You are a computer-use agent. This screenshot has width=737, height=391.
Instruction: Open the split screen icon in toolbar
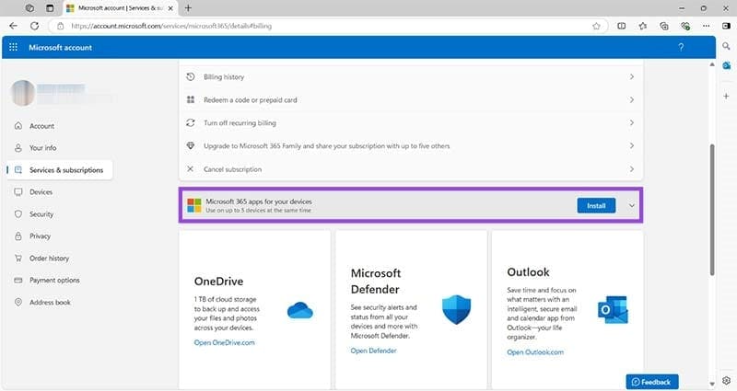tap(621, 26)
